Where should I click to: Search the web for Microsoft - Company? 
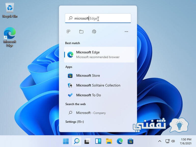point(99,113)
